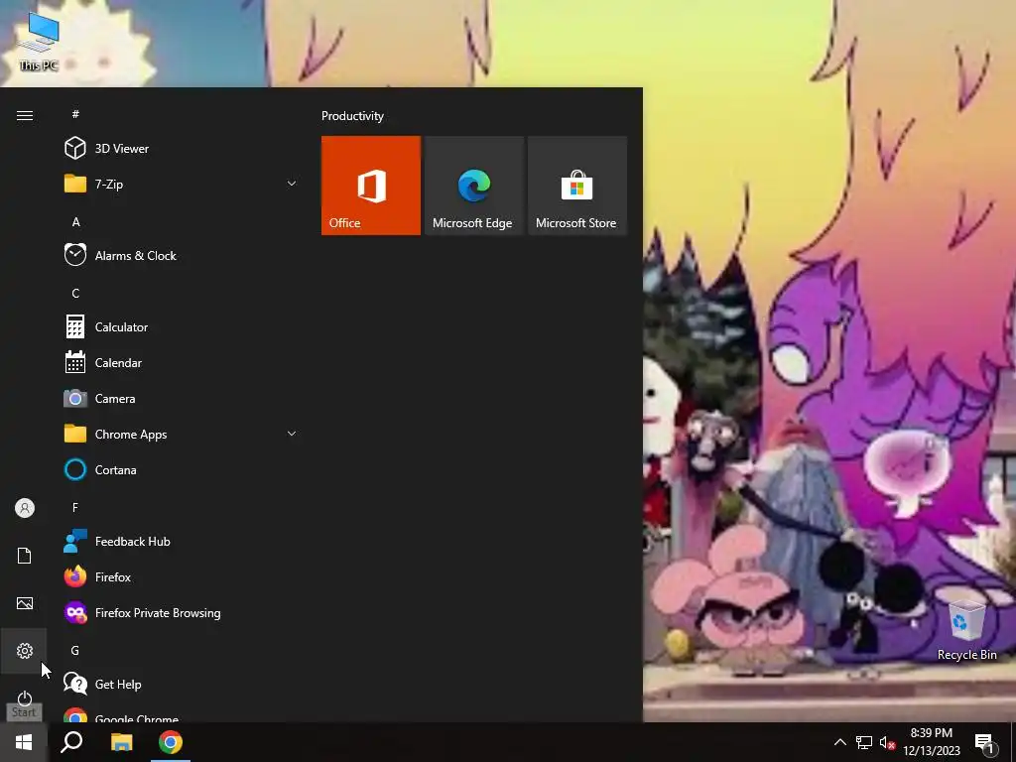Open the Calculator app
Viewport: 1016px width, 762px height.
pos(181,327)
